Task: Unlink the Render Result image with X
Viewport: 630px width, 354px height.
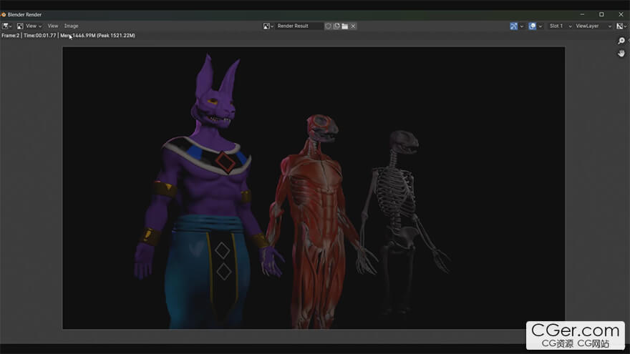Action: tap(353, 26)
